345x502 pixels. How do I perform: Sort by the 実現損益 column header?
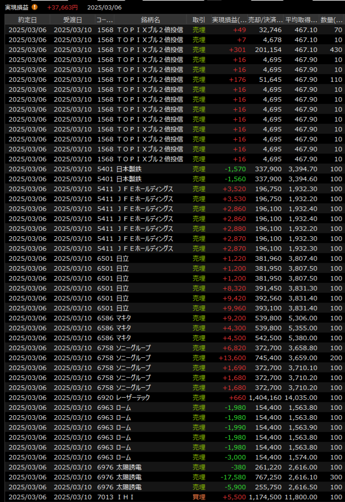pyautogui.click(x=229, y=20)
